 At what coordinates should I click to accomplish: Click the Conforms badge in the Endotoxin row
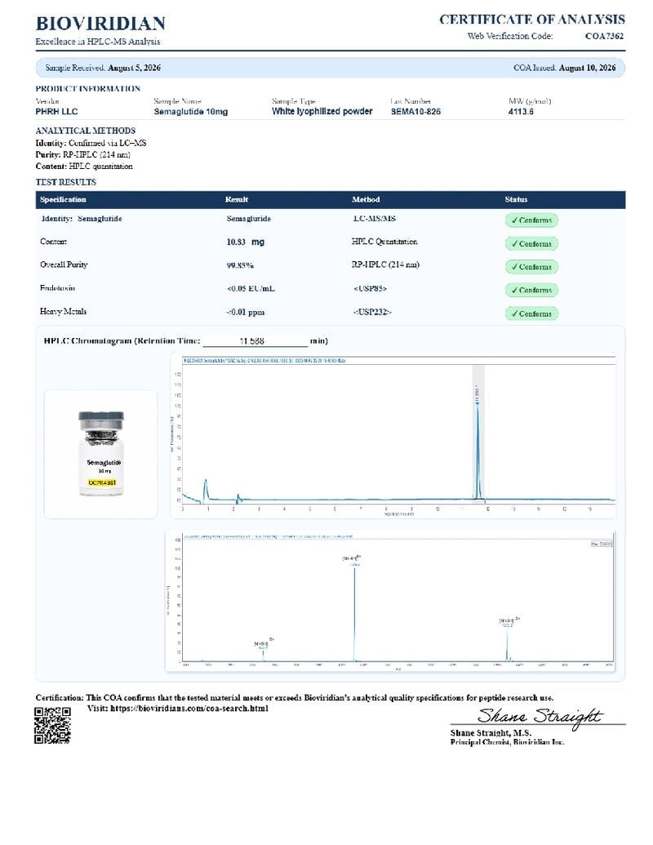(531, 290)
